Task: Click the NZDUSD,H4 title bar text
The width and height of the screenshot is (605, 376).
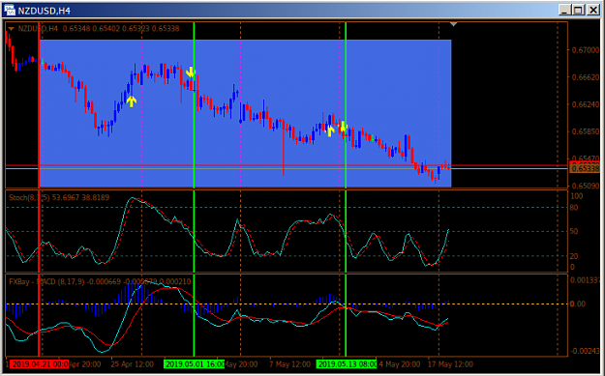Action: click(45, 11)
